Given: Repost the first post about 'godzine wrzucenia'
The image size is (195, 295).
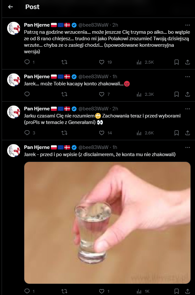Looking at the screenshot, I should pyautogui.click(x=64, y=62).
